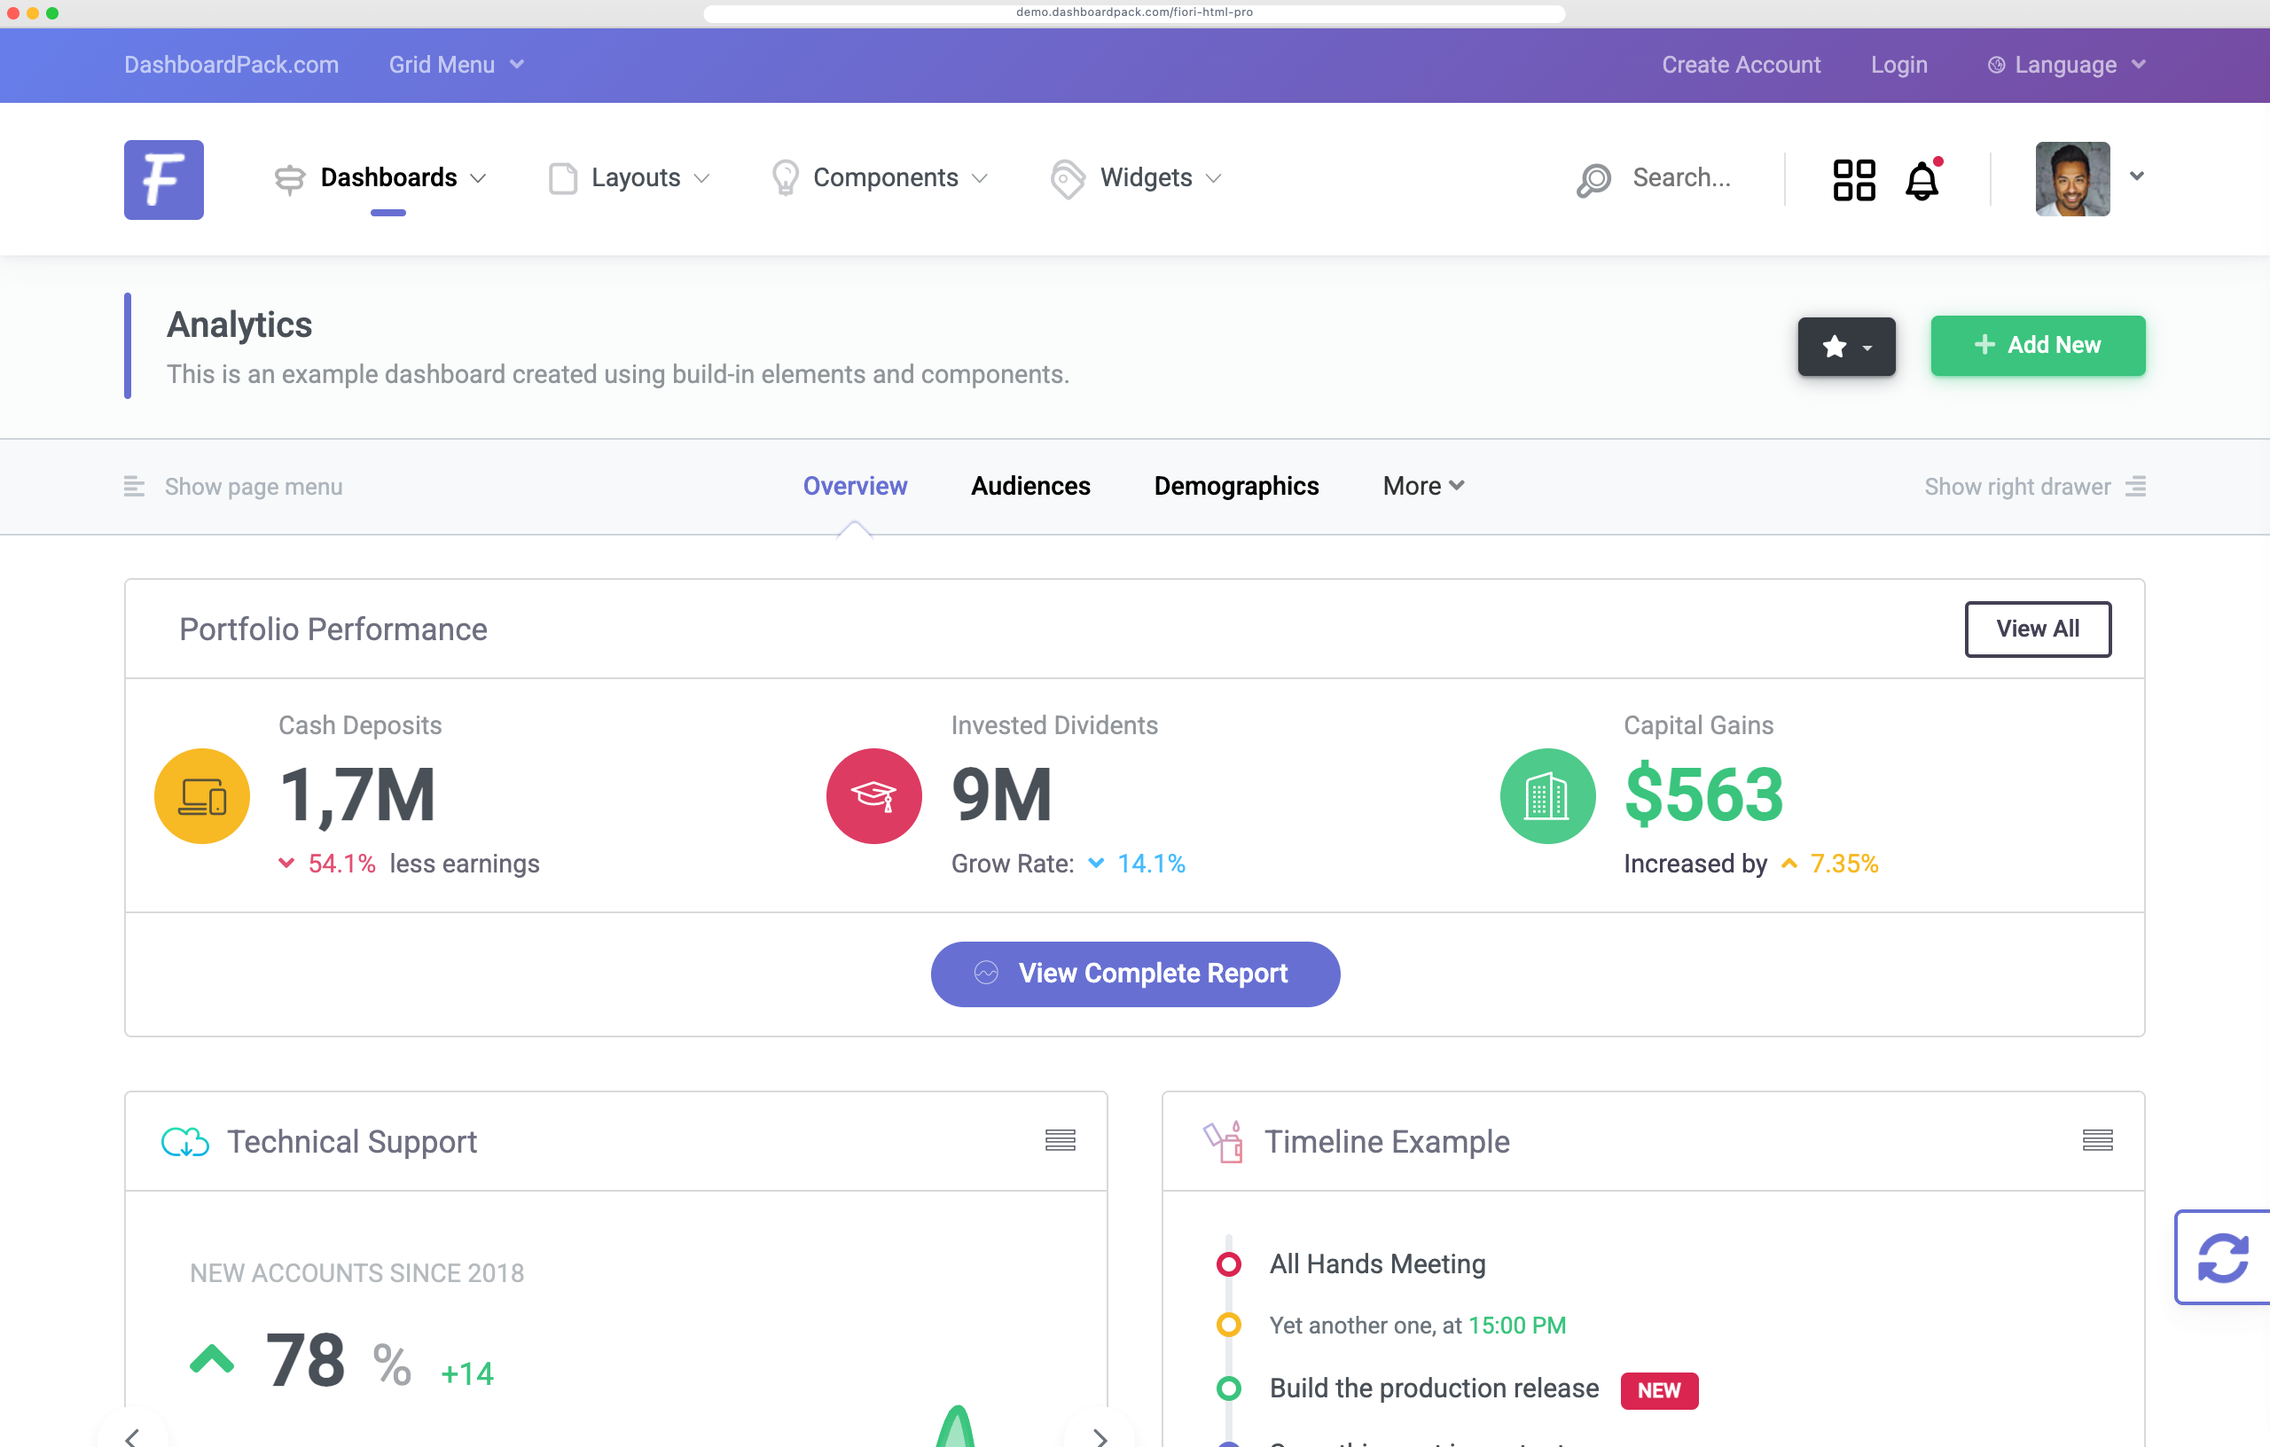Screen dimensions: 2270x1447
Task: Click the $563 Capital Gains amount
Action: coord(1703,794)
